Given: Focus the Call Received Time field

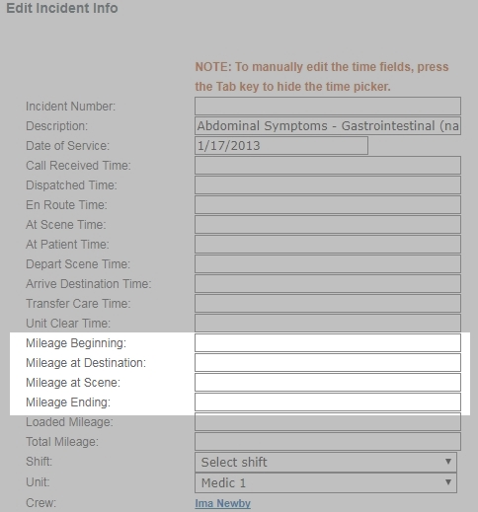Looking at the screenshot, I should pos(328,165).
